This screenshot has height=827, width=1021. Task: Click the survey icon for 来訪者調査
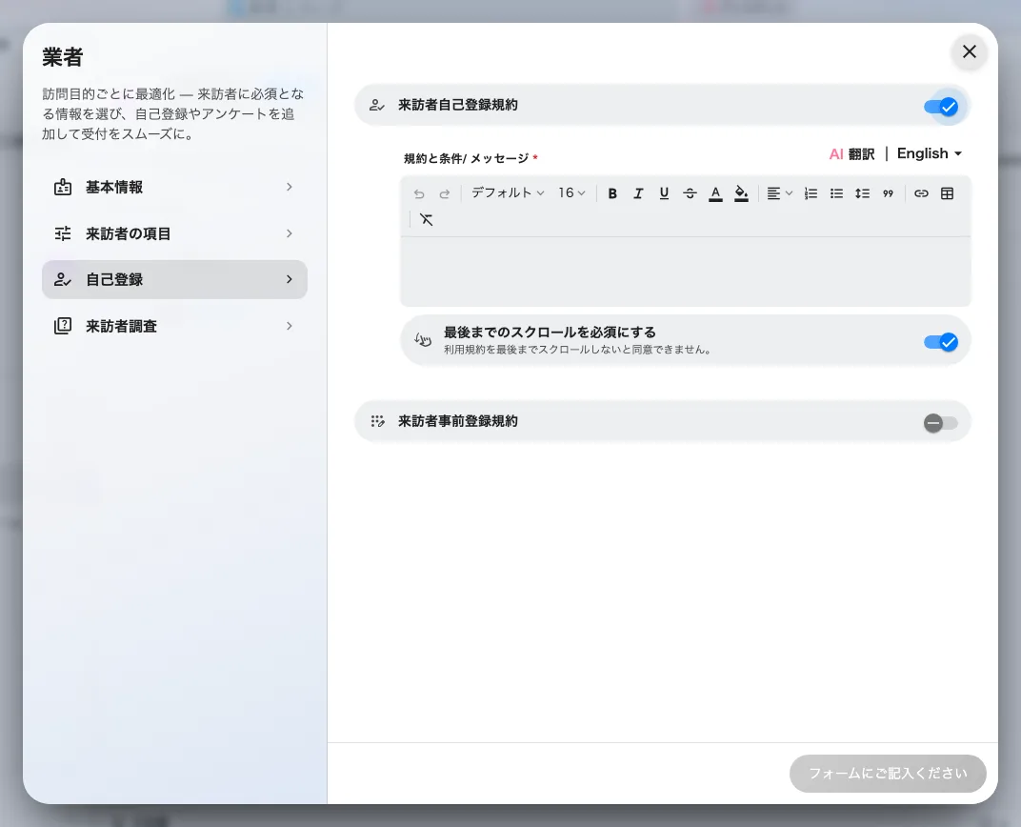[x=63, y=326]
